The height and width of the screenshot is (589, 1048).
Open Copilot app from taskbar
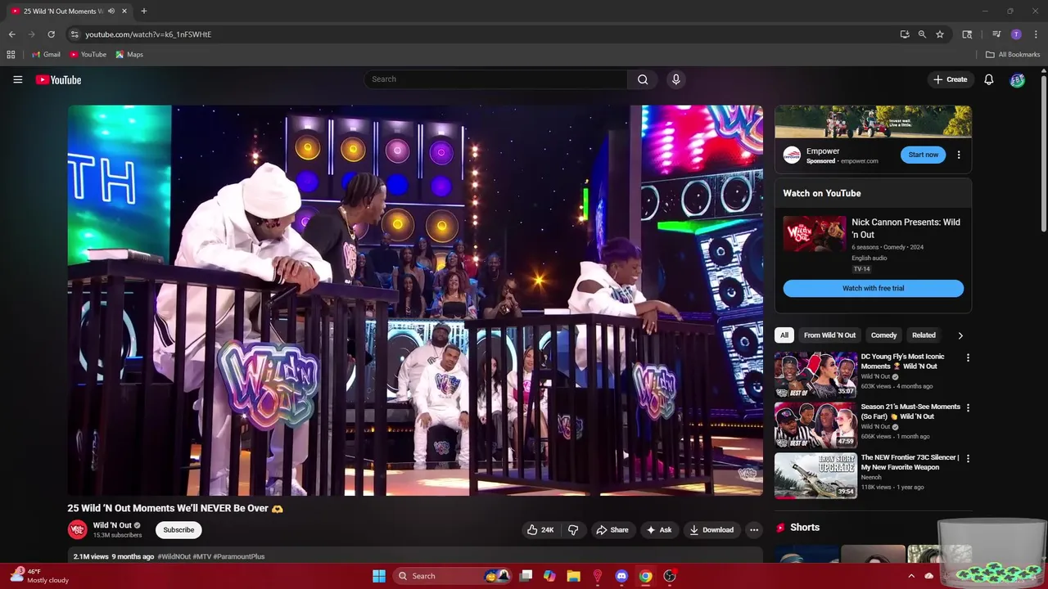pos(549,576)
